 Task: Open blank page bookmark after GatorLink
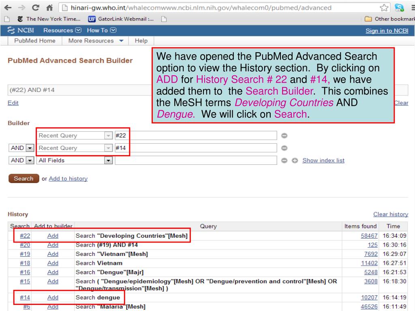coord(164,19)
